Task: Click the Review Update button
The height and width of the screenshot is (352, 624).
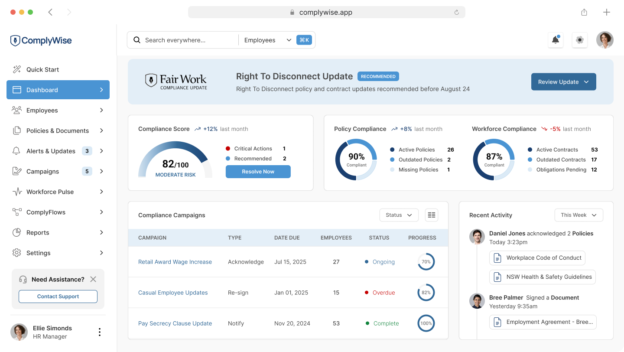Action: point(563,82)
